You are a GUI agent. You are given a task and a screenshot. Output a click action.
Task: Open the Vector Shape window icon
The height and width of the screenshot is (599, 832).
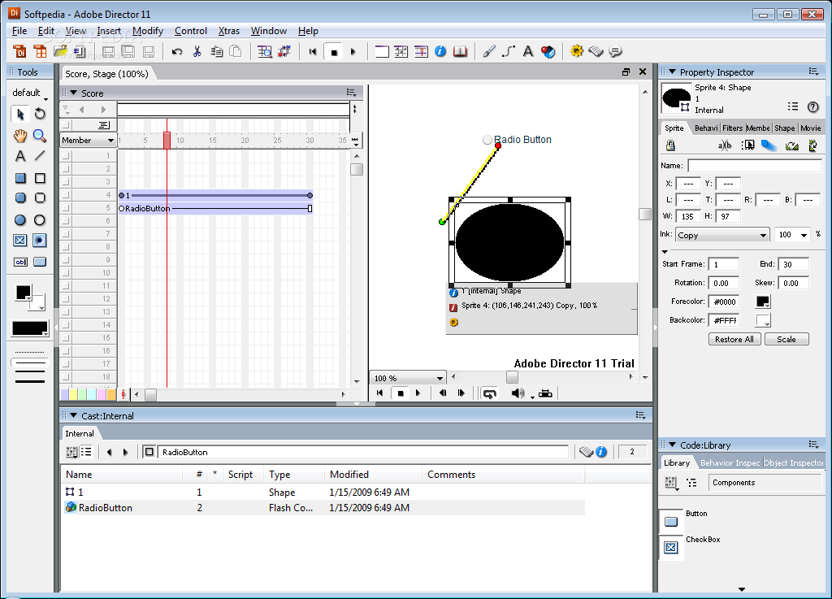[x=509, y=51]
